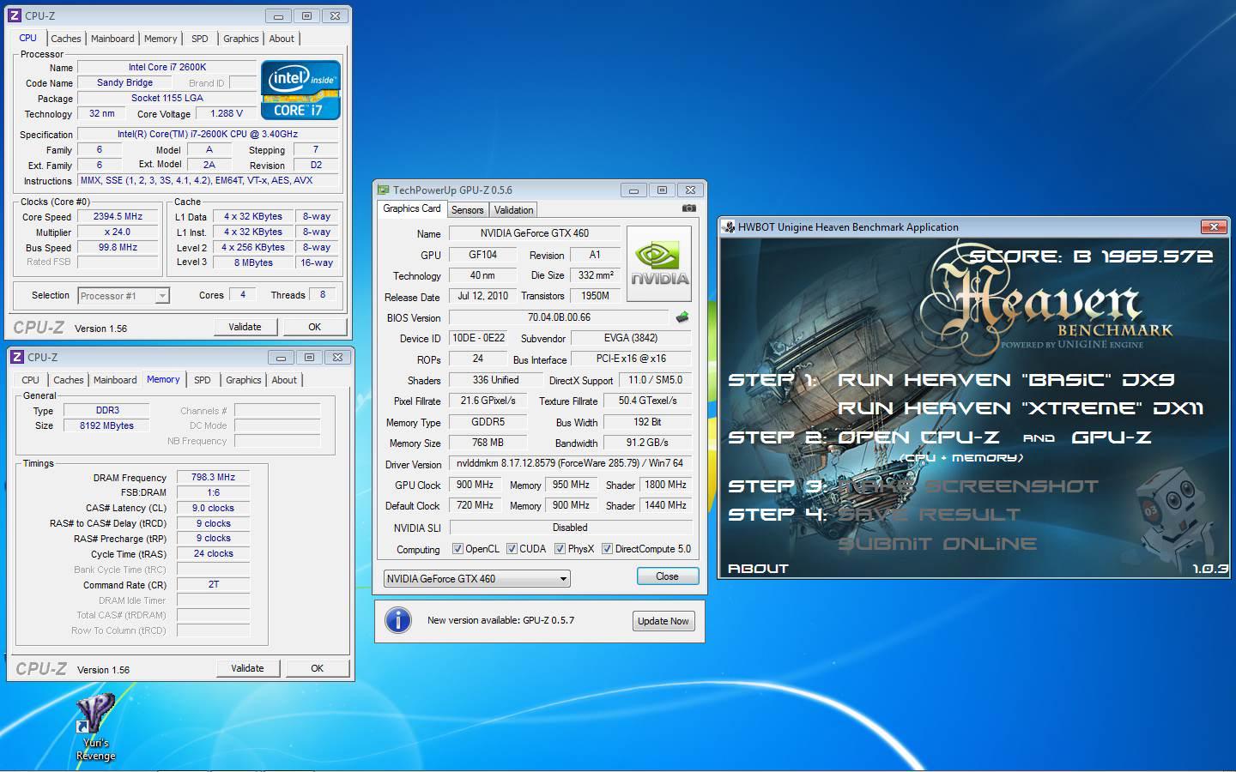Click the CPU-Z title icon of Memory window

pos(16,357)
